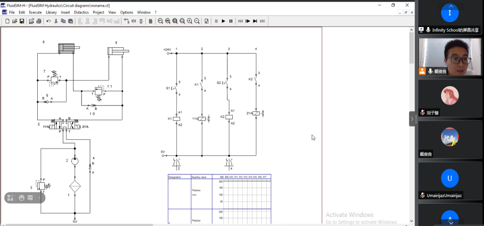Open the Execute menu
484x226 pixels.
tap(35, 13)
